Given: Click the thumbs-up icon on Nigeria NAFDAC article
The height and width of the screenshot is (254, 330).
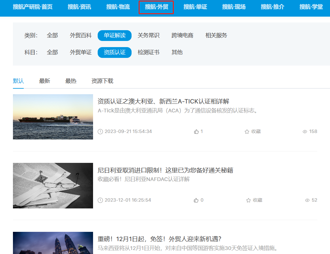Looking at the screenshot, I should 196,200.
